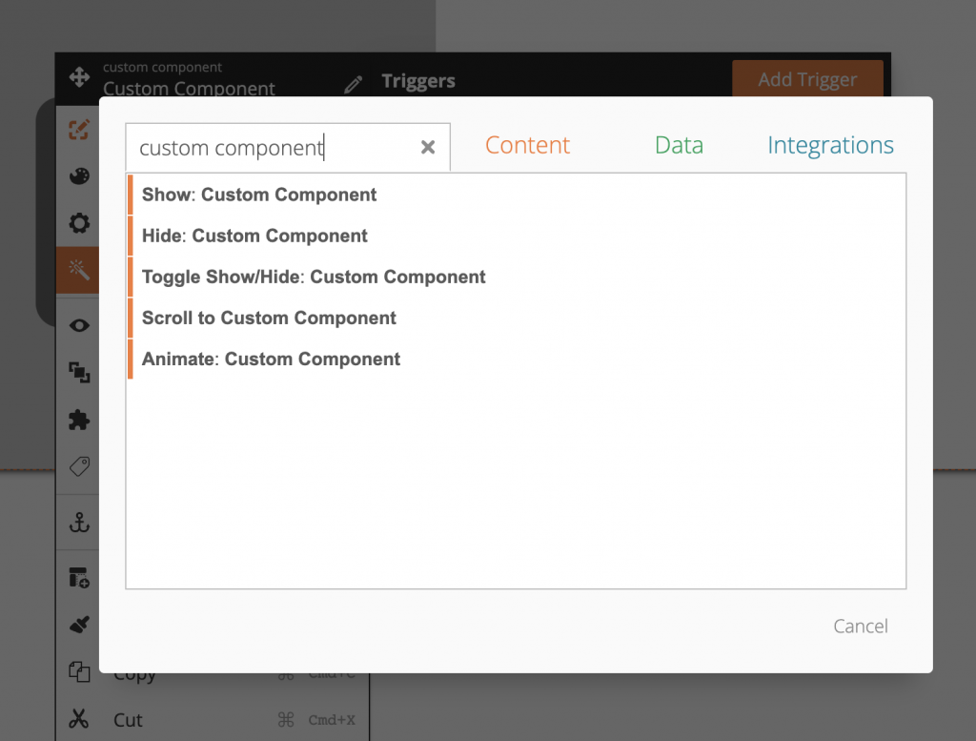The height and width of the screenshot is (741, 976).
Task: Select the magic wand triggers icon
Action: 79,271
